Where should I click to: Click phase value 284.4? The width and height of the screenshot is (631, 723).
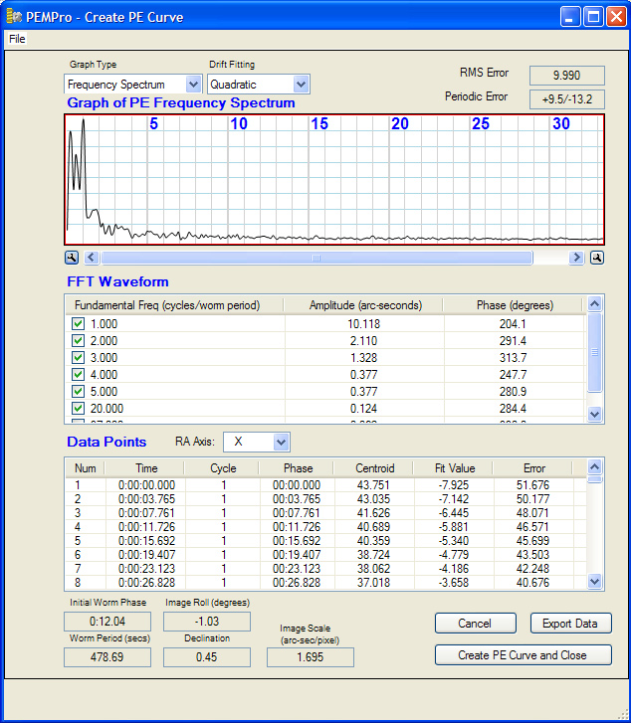[513, 409]
